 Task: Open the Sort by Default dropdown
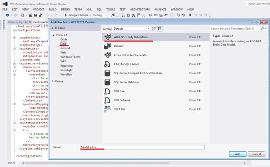[132, 29]
